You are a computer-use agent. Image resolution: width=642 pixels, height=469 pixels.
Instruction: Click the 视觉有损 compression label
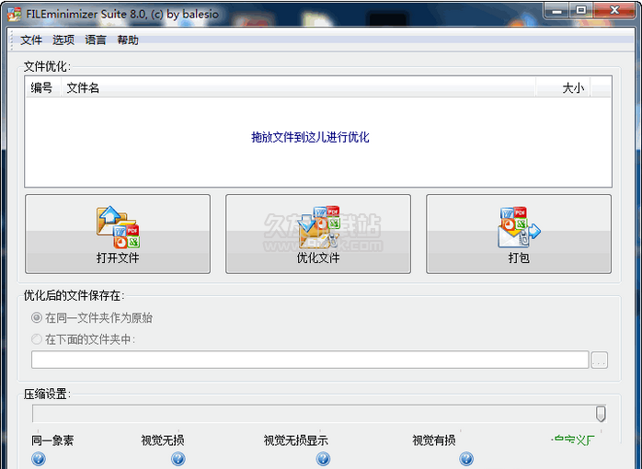click(434, 440)
